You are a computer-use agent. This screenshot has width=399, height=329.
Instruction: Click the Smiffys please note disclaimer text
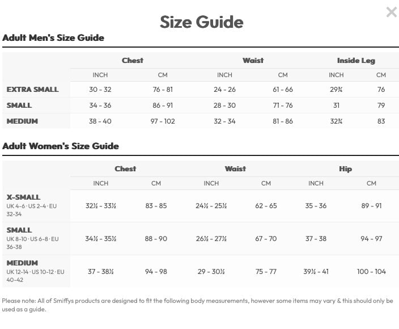tap(197, 305)
